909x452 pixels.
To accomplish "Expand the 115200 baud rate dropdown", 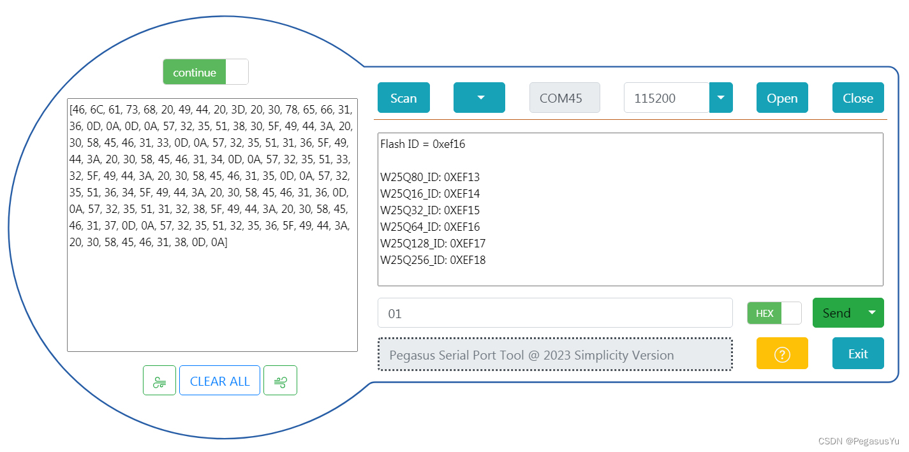I will tap(721, 97).
